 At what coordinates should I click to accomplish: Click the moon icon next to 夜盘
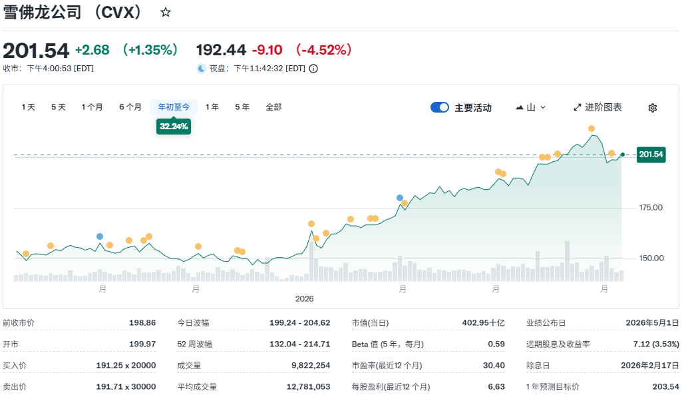(203, 68)
